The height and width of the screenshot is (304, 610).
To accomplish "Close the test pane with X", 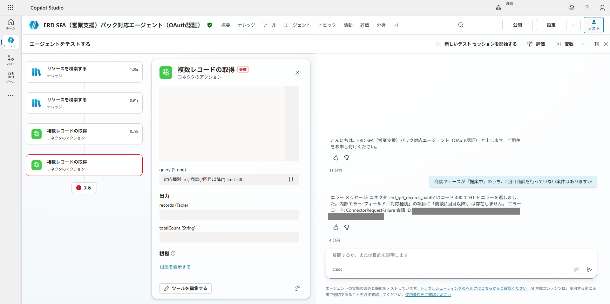I will [x=606, y=44].
